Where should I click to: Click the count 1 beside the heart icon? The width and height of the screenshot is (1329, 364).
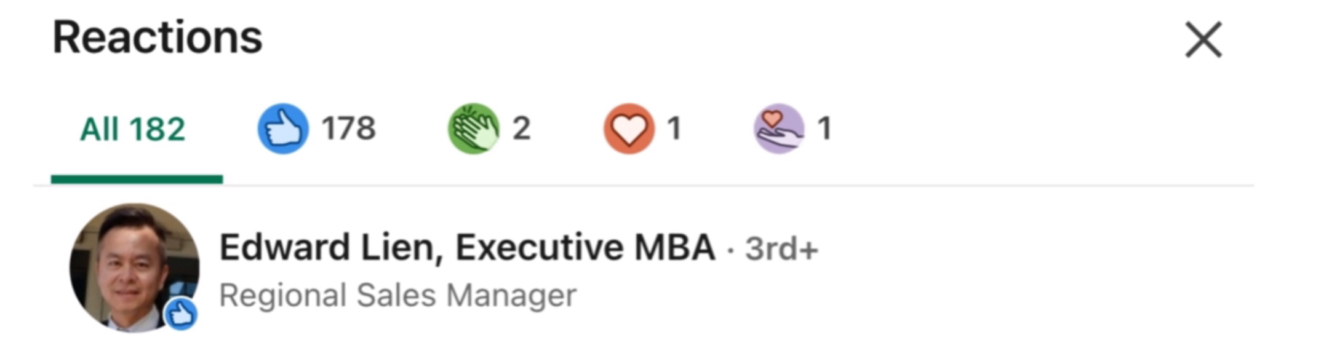pyautogui.click(x=674, y=129)
